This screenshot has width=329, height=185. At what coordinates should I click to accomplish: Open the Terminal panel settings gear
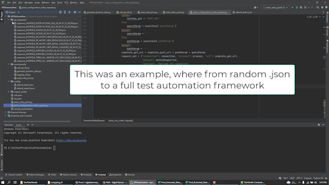(x=319, y=125)
